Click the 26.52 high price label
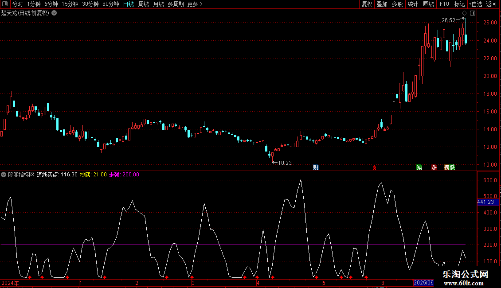 coord(448,20)
